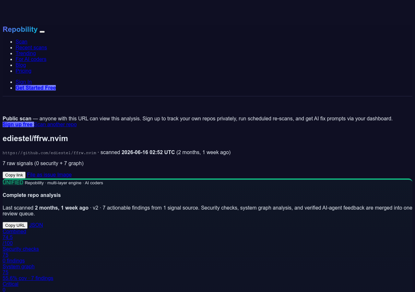The width and height of the screenshot is (415, 292).
Task: Click the github.com/ediestel/ffrw.nvim URL text
Action: (x=49, y=152)
